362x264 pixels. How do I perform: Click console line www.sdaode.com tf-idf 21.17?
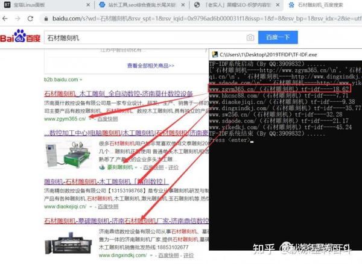[x=279, y=121]
